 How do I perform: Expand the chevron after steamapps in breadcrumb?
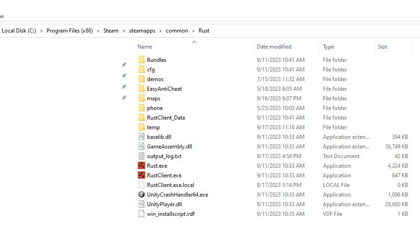pos(160,31)
